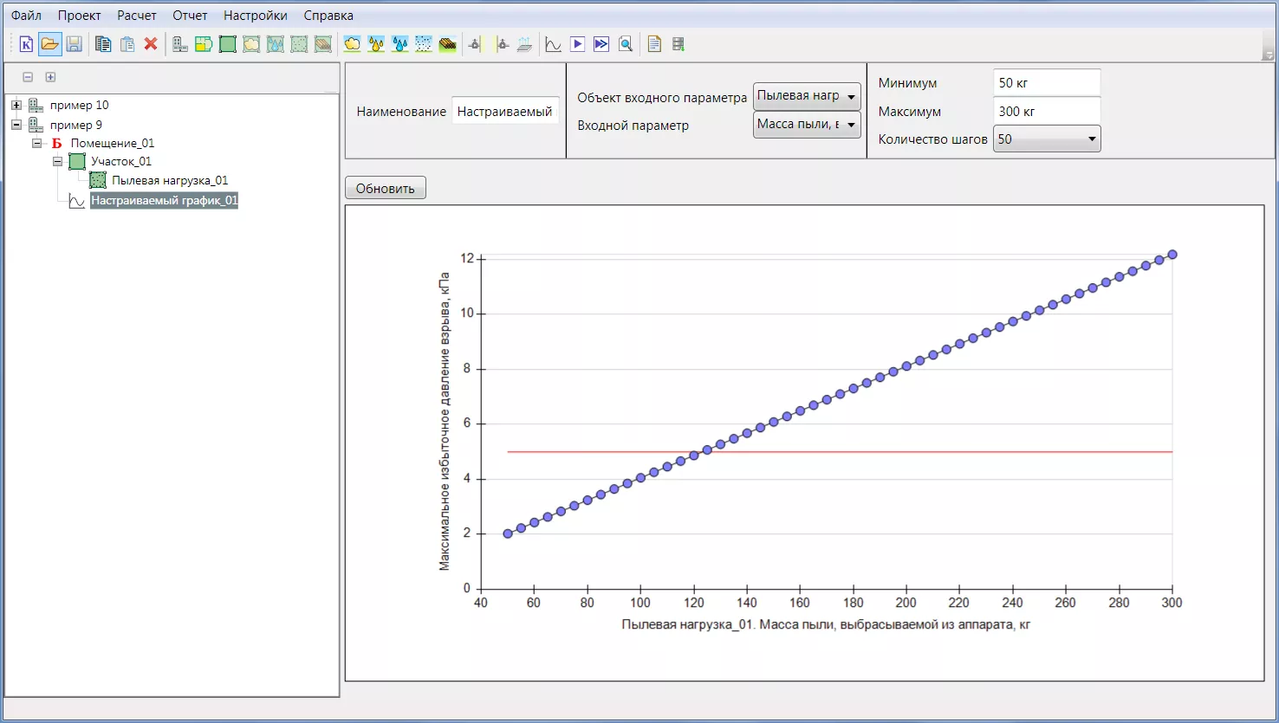Select Пылевая нагрузка_01 in the tree

169,181
